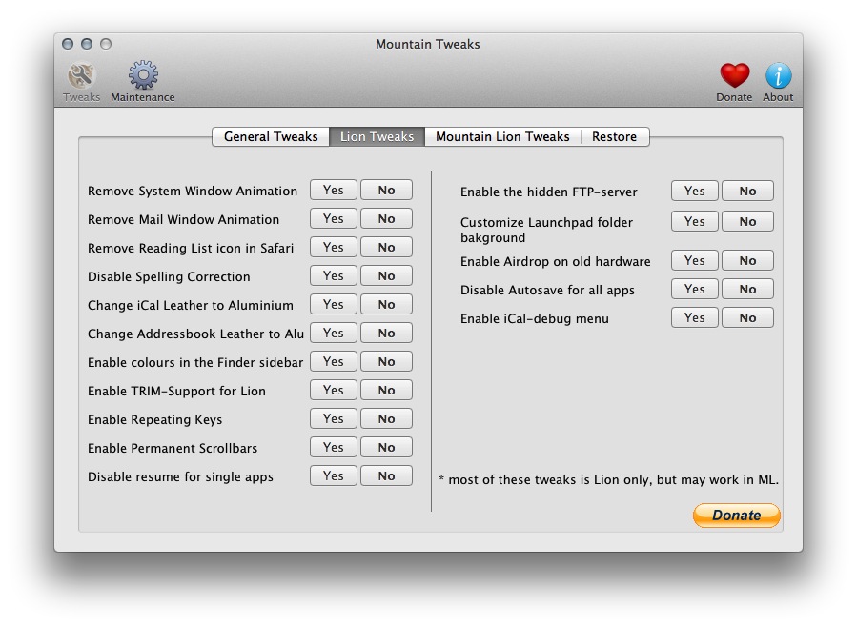
Task: Select No for Remove Mail Window Animation
Action: pos(386,218)
